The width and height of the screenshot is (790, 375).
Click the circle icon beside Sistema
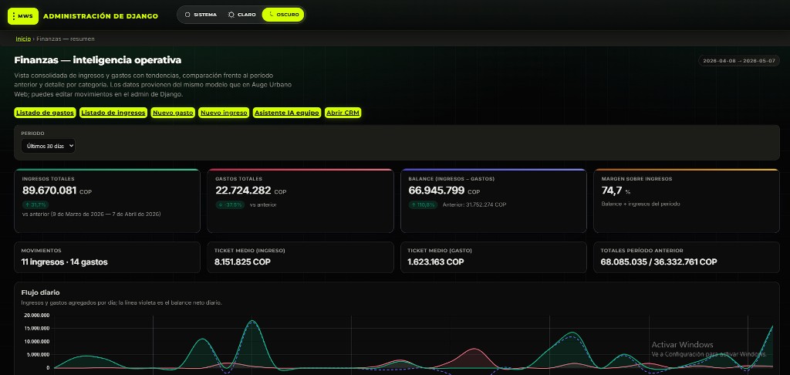click(x=187, y=15)
